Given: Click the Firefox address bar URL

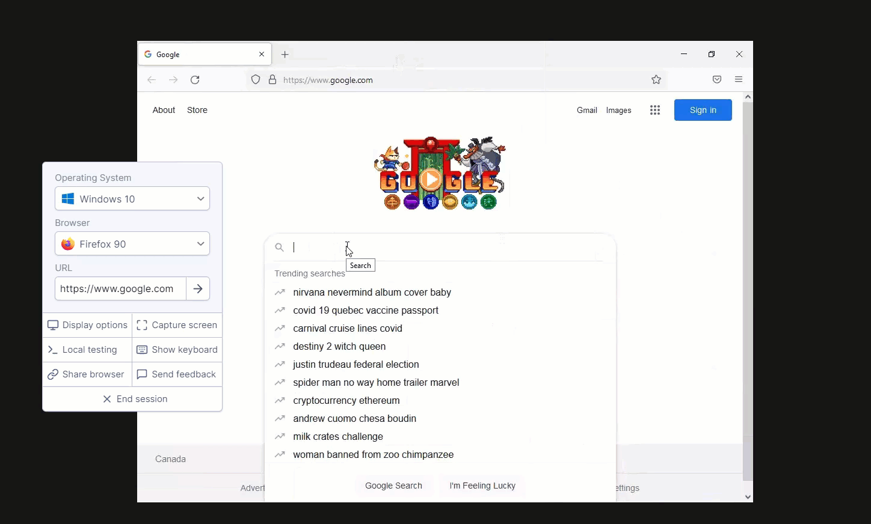Looking at the screenshot, I should click(328, 80).
